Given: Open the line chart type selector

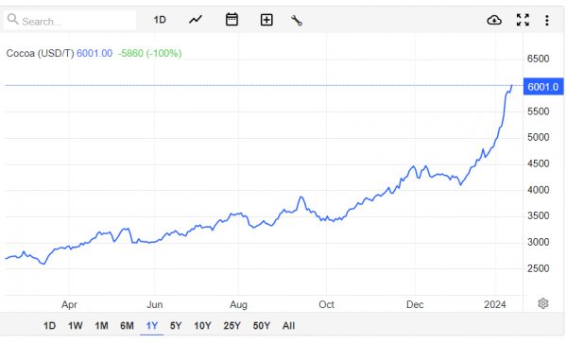Looking at the screenshot, I should pos(196,20).
